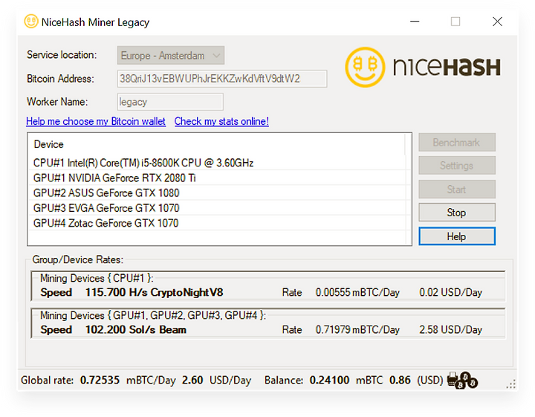535x417 pixels.
Task: Click the 0.86 (USD) balance value
Action: coord(400,380)
